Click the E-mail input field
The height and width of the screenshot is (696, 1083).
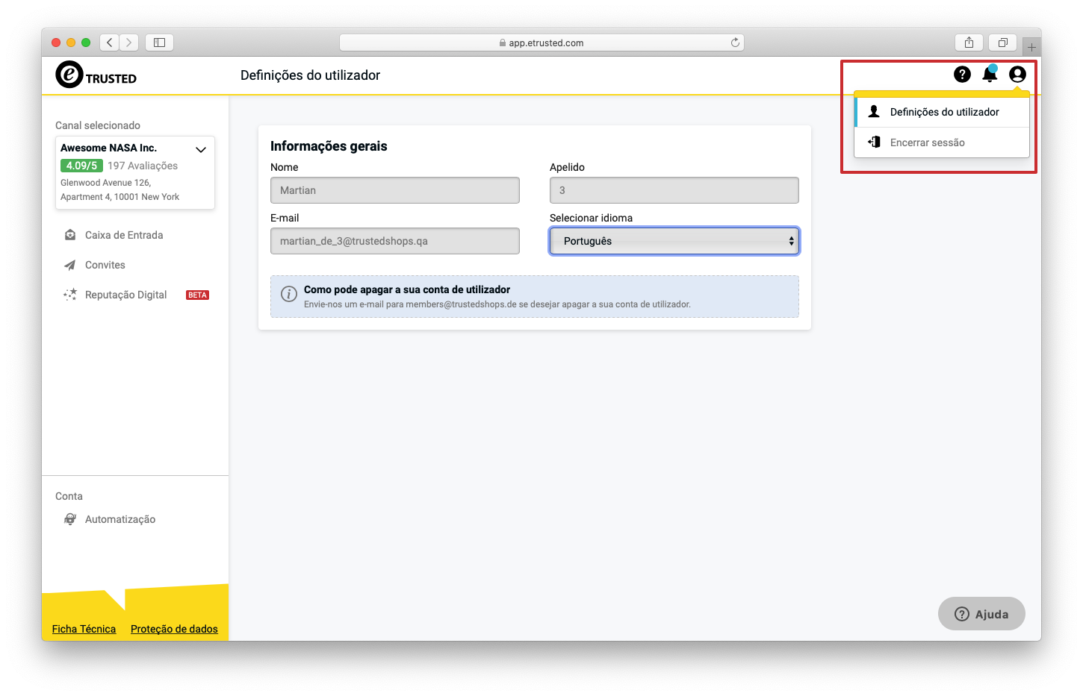point(395,241)
